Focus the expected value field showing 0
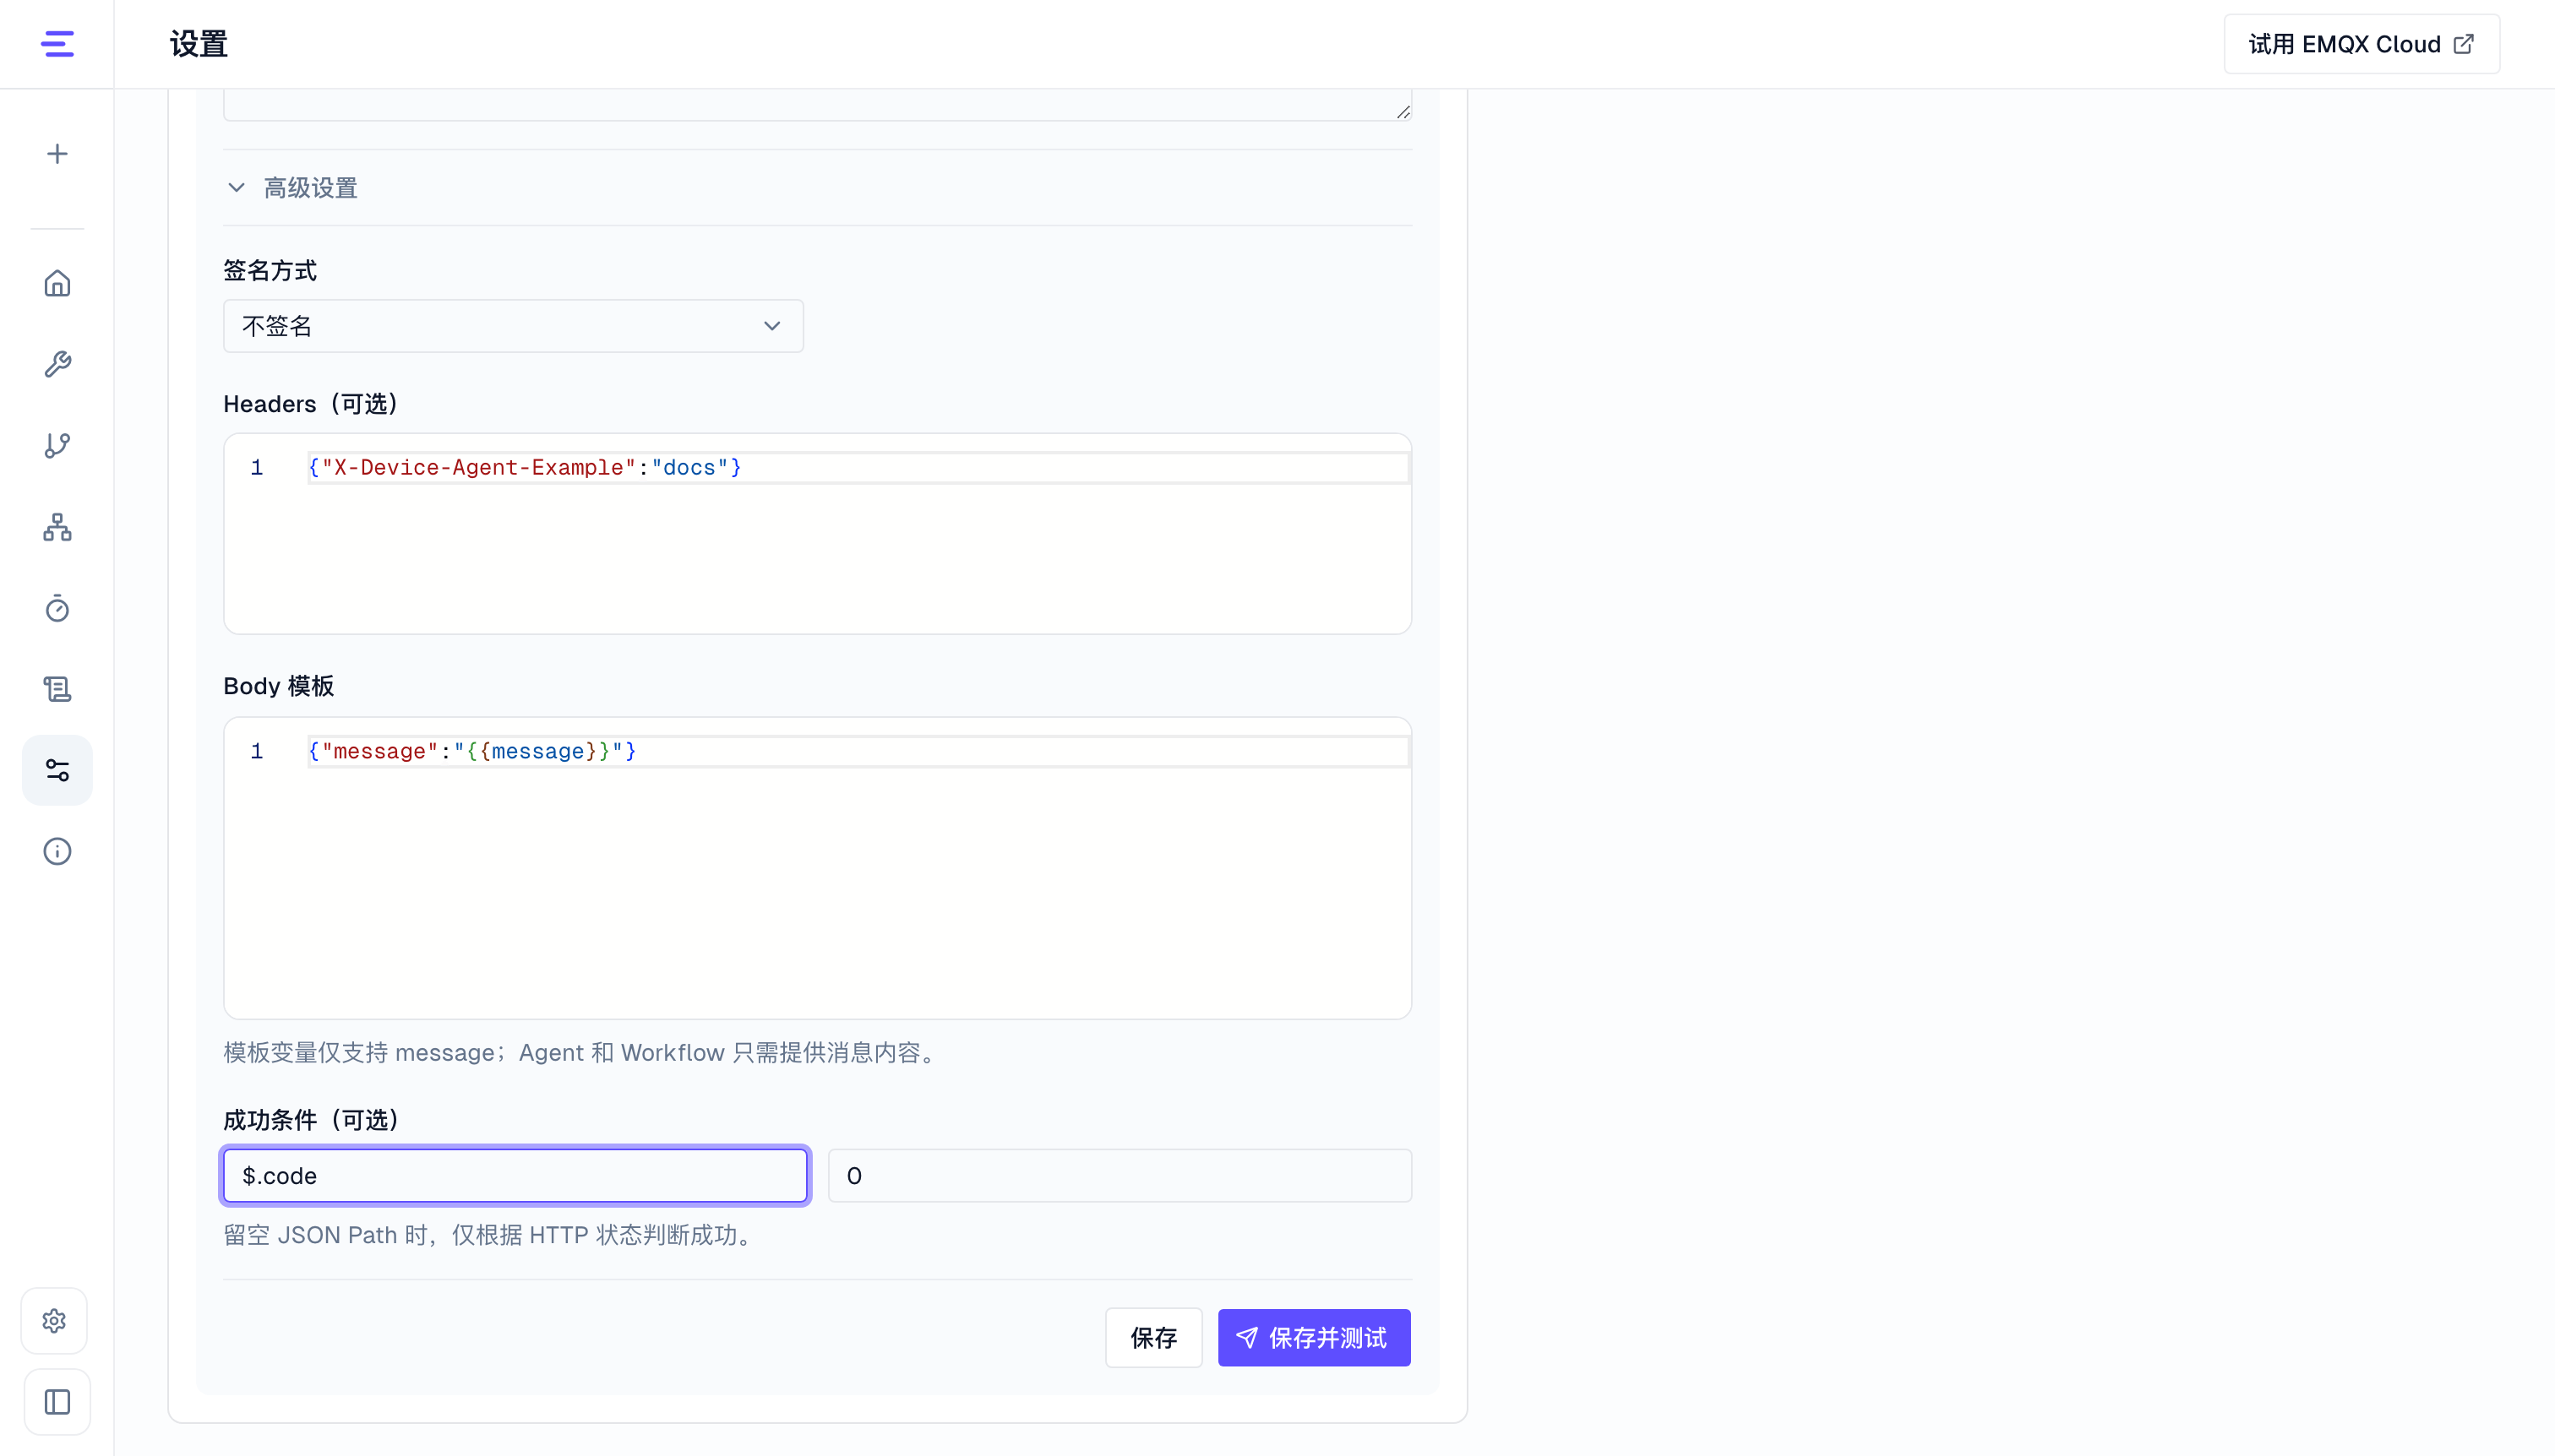Image resolution: width=2555 pixels, height=1456 pixels. click(x=1120, y=1176)
